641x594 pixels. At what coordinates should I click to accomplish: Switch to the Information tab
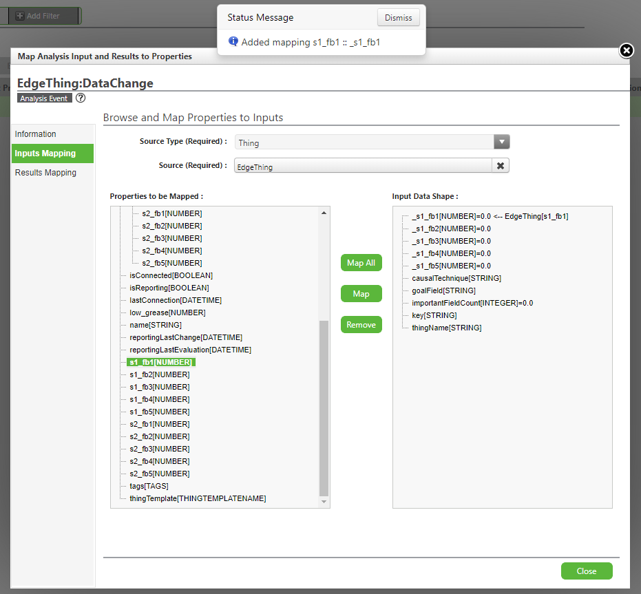coord(36,134)
